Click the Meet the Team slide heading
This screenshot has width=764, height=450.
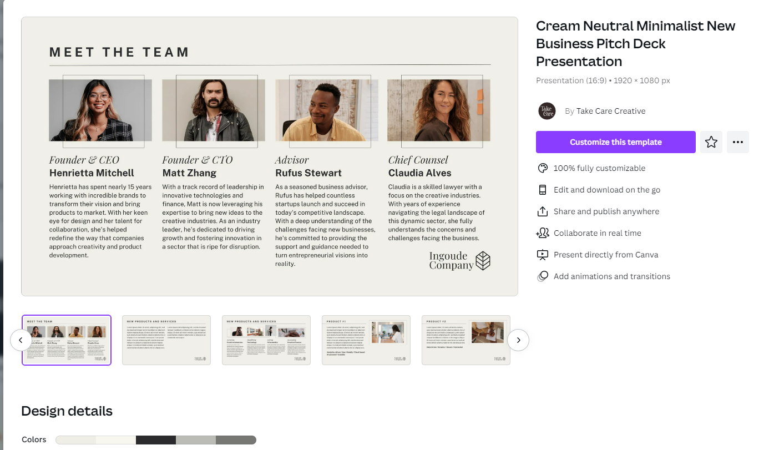[120, 52]
